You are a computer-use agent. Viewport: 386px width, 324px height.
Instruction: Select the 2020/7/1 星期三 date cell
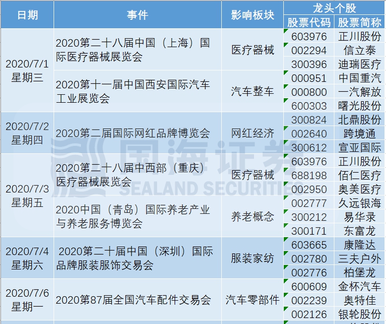(27, 70)
